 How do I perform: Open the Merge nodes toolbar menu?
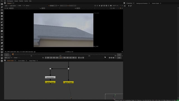(2, 25)
